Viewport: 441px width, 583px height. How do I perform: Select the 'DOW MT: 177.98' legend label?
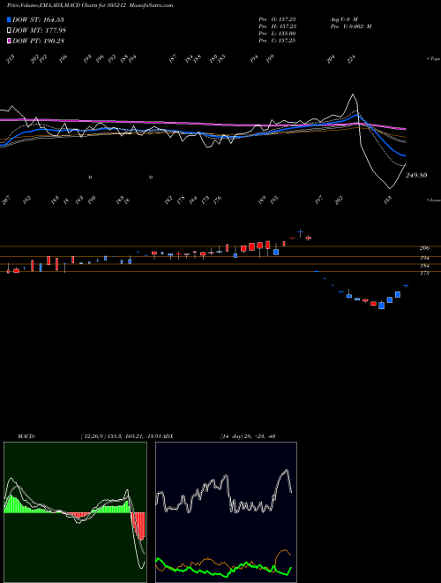40,31
